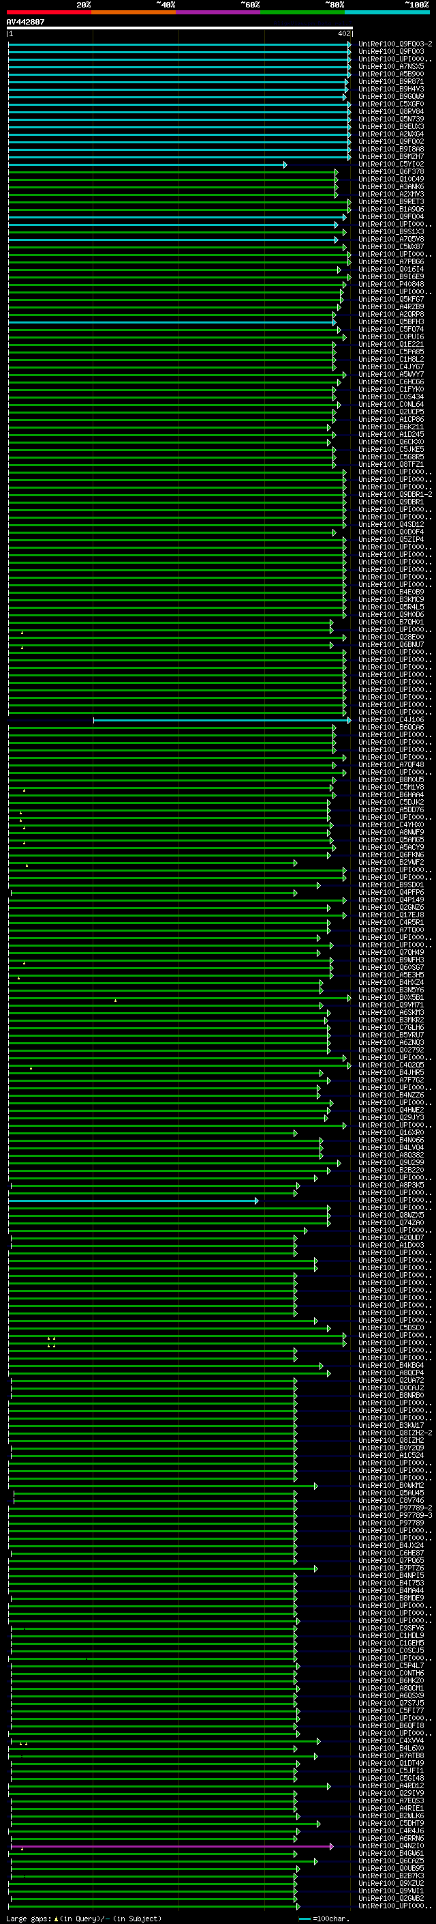Select hit label UniRef100_A5WVY7
The image size is (436, 1924).
tap(391, 374)
